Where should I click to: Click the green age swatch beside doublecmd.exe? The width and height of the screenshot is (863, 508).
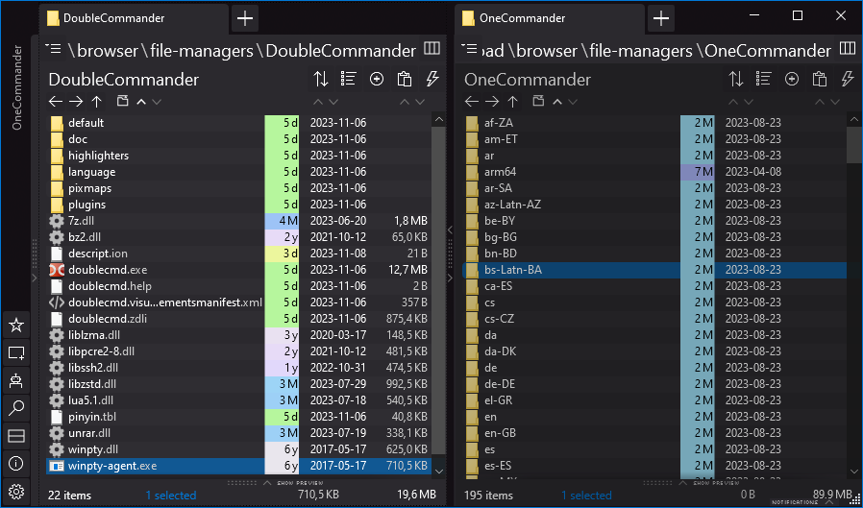click(x=282, y=270)
